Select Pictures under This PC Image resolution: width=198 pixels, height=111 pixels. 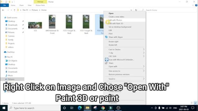pyautogui.click(x=11, y=79)
